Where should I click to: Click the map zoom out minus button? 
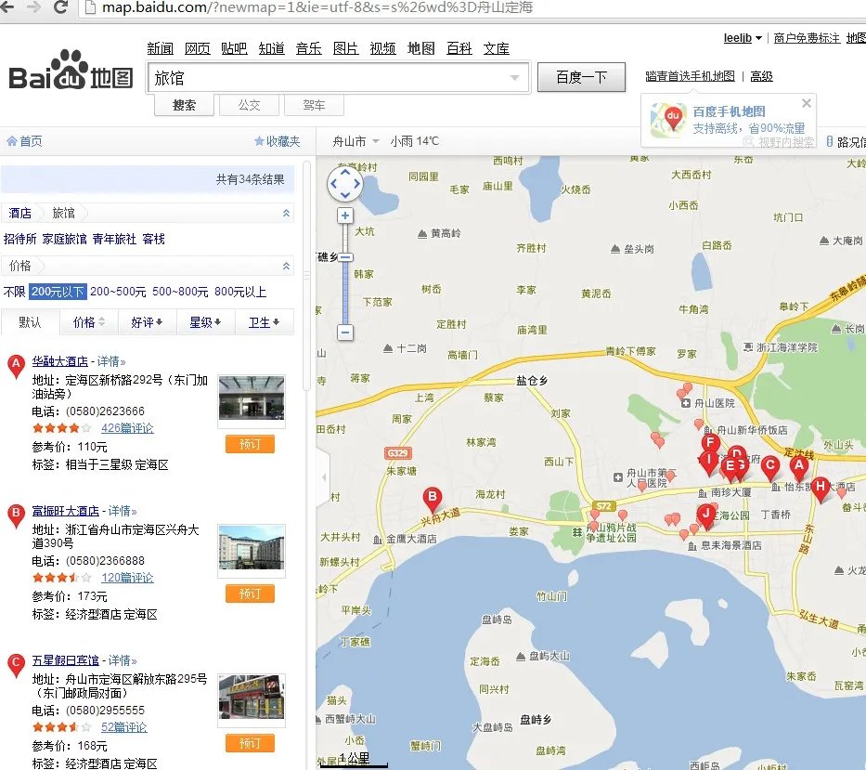pos(345,332)
